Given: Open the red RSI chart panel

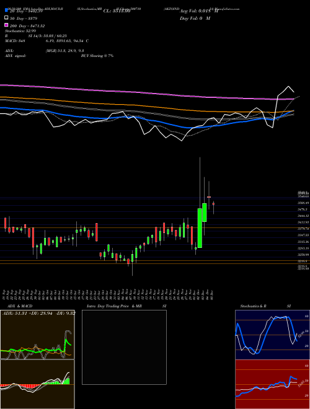Looking at the screenshot, I should (272, 384).
